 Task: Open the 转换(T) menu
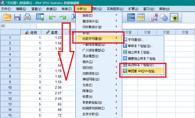[x=67, y=9]
